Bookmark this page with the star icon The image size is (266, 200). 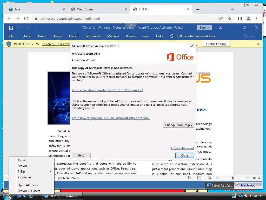coord(230,18)
